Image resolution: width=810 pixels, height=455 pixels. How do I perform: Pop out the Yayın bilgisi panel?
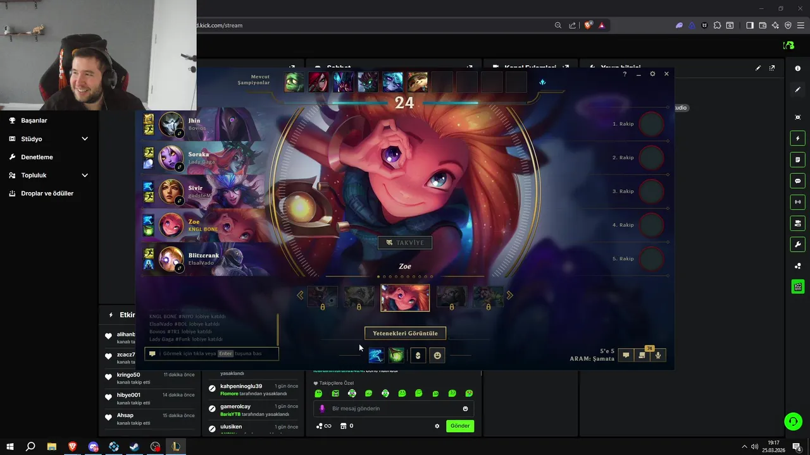coord(772,68)
